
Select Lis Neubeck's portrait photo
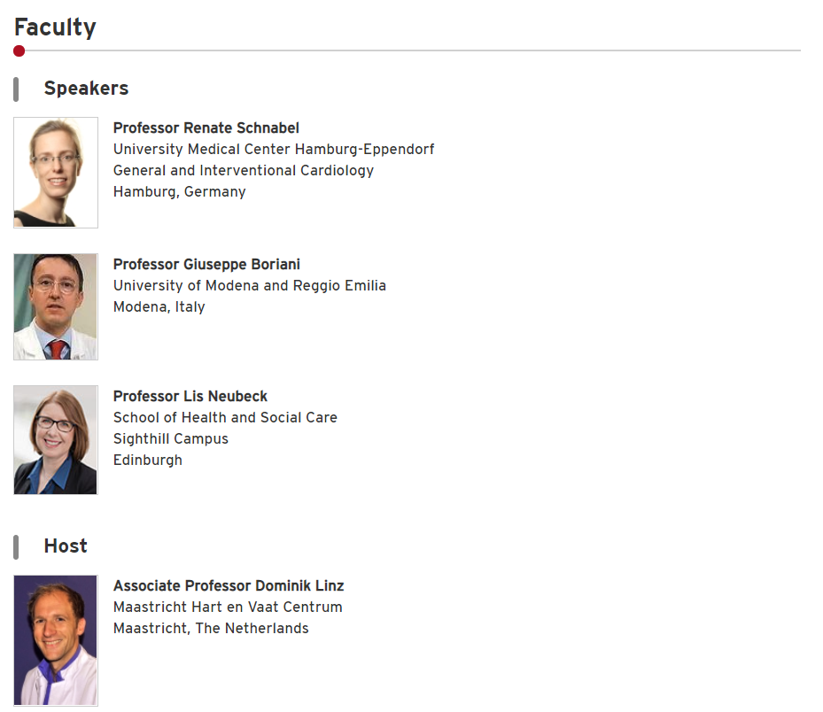pyautogui.click(x=56, y=440)
